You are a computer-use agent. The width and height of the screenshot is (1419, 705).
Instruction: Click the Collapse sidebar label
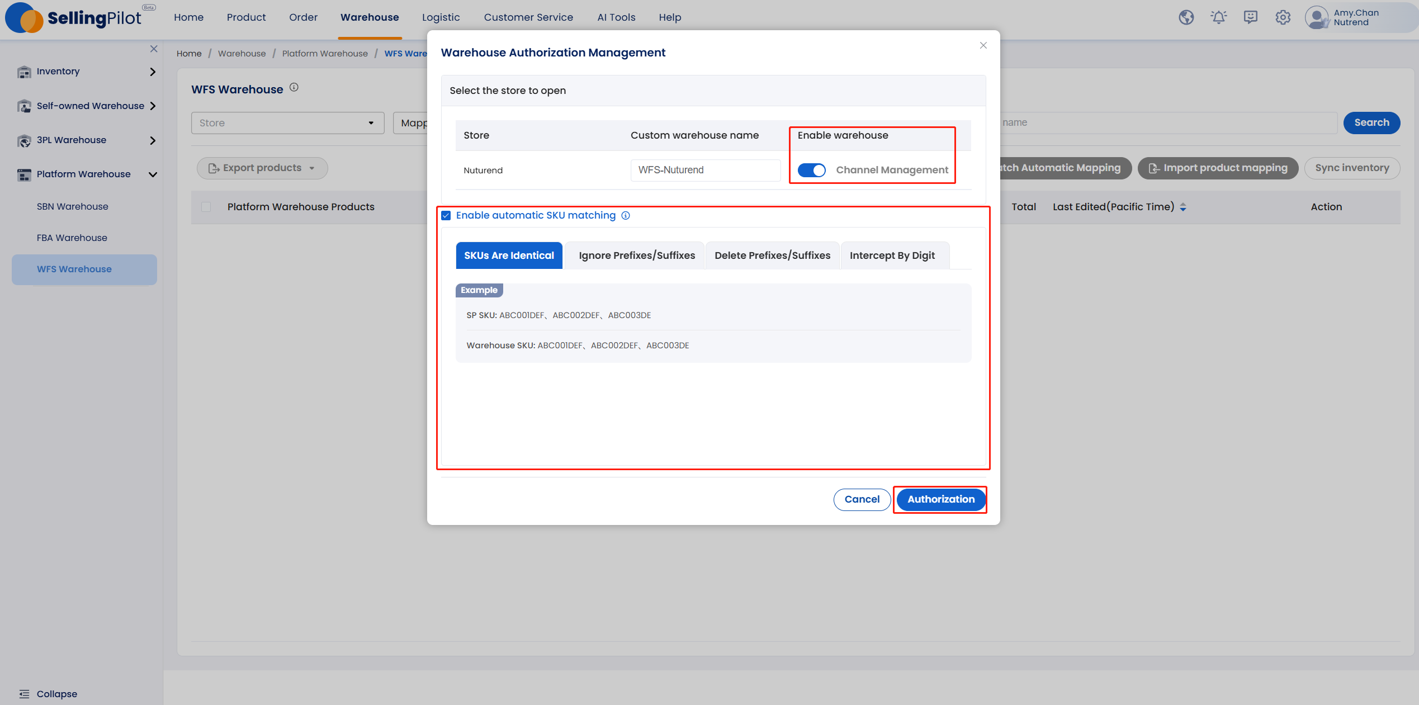pyautogui.click(x=57, y=694)
